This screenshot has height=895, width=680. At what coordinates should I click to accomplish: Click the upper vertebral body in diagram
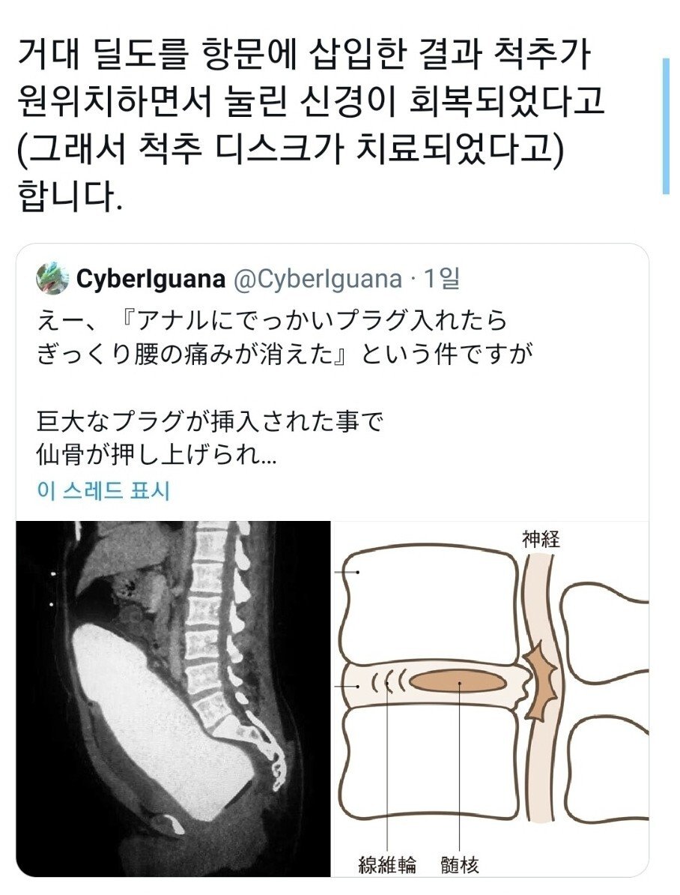tap(432, 605)
